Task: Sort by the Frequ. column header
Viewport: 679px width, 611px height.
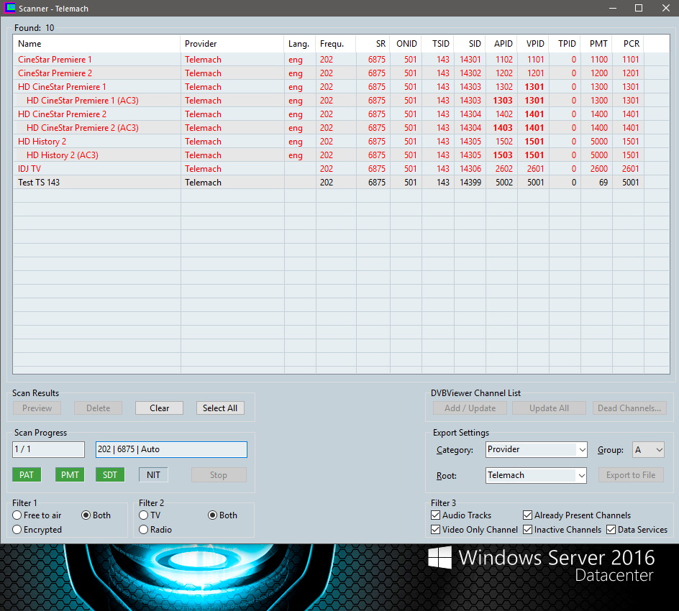Action: (x=336, y=44)
